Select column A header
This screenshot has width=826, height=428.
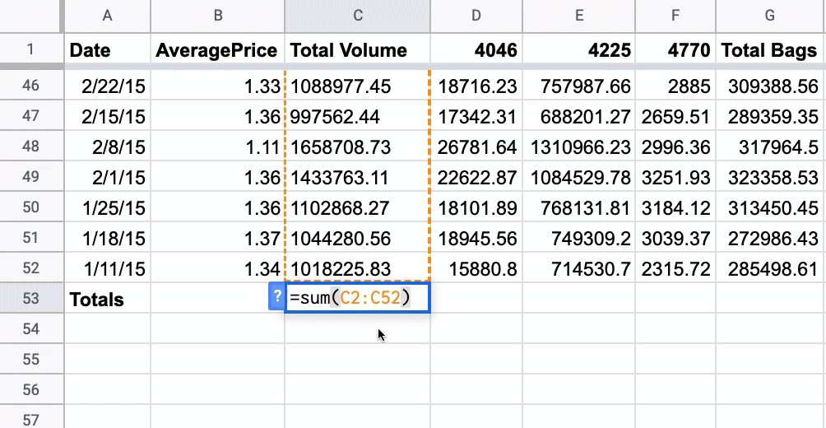click(x=108, y=16)
